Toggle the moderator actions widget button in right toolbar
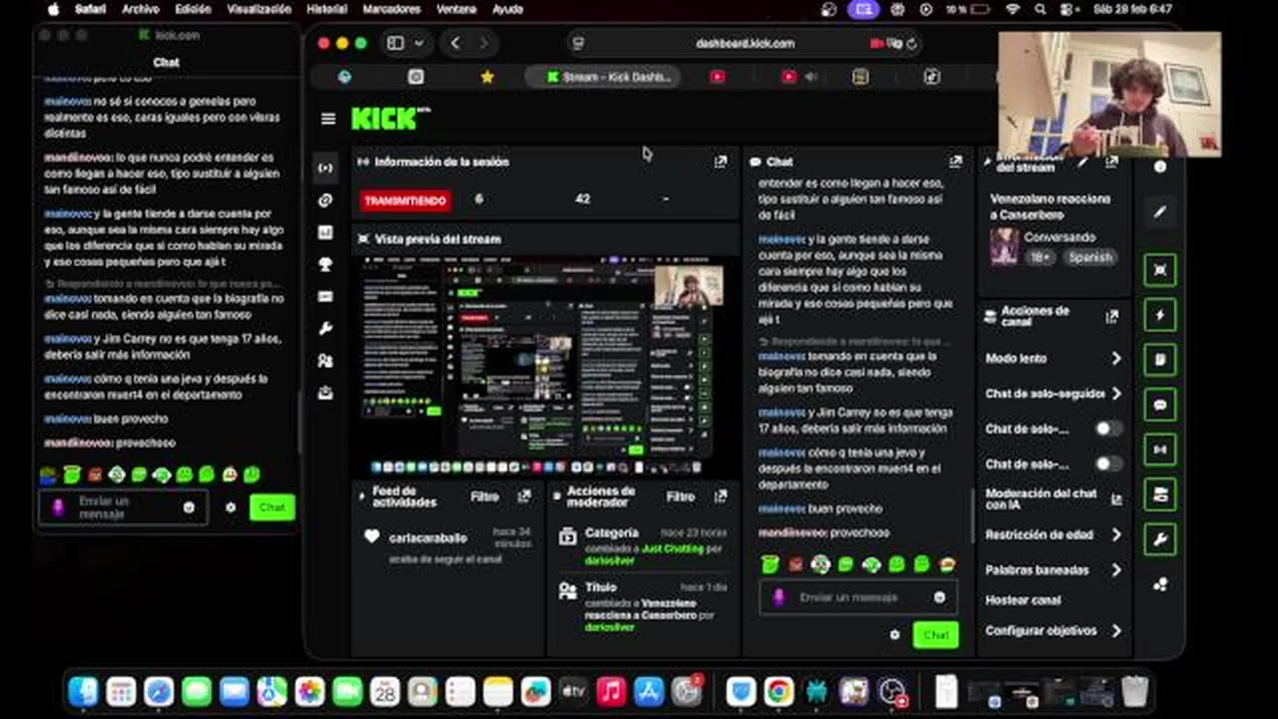The width and height of the screenshot is (1278, 719). point(1160,494)
